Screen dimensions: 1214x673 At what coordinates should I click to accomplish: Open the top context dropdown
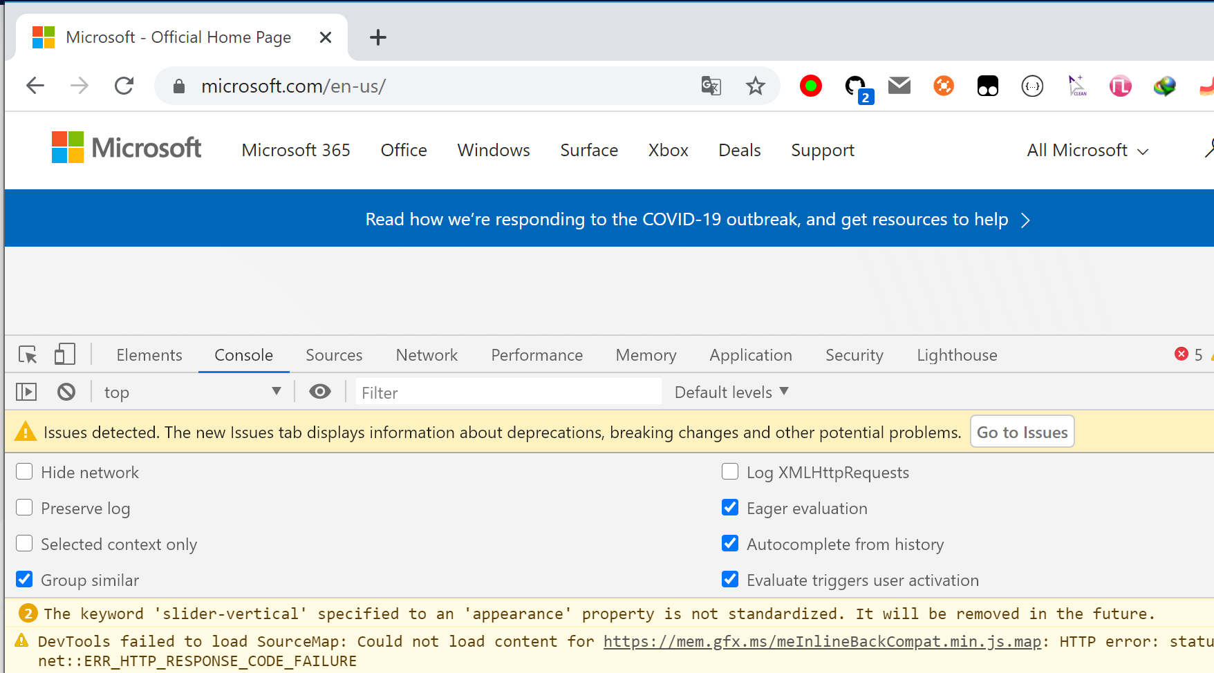click(x=192, y=392)
